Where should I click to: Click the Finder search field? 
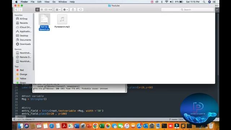[x=187, y=10]
